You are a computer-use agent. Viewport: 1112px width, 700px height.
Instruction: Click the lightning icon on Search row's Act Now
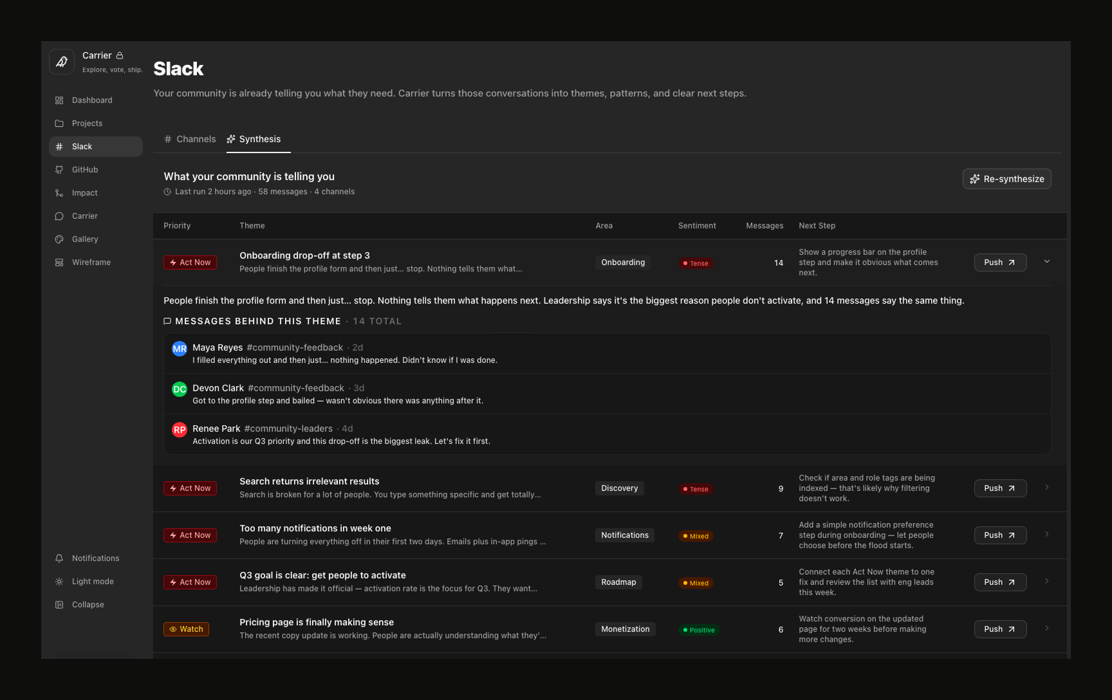coord(173,488)
